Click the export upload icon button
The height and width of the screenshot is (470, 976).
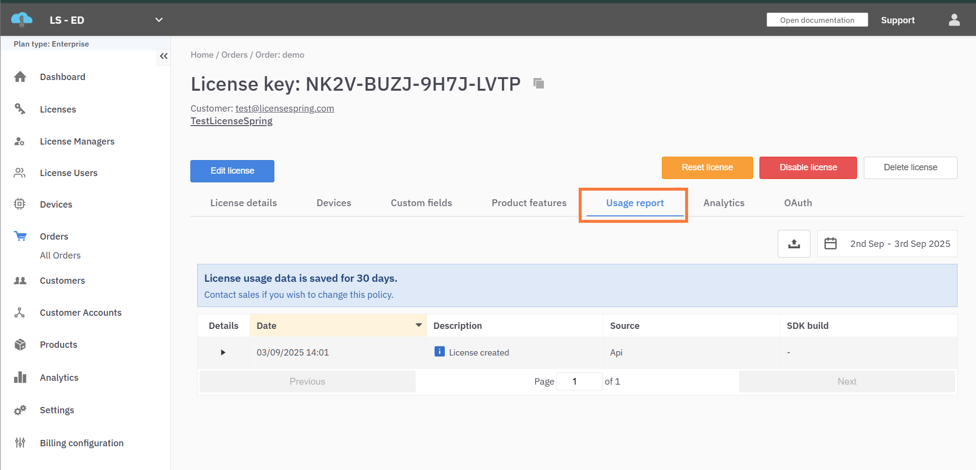pyautogui.click(x=794, y=243)
